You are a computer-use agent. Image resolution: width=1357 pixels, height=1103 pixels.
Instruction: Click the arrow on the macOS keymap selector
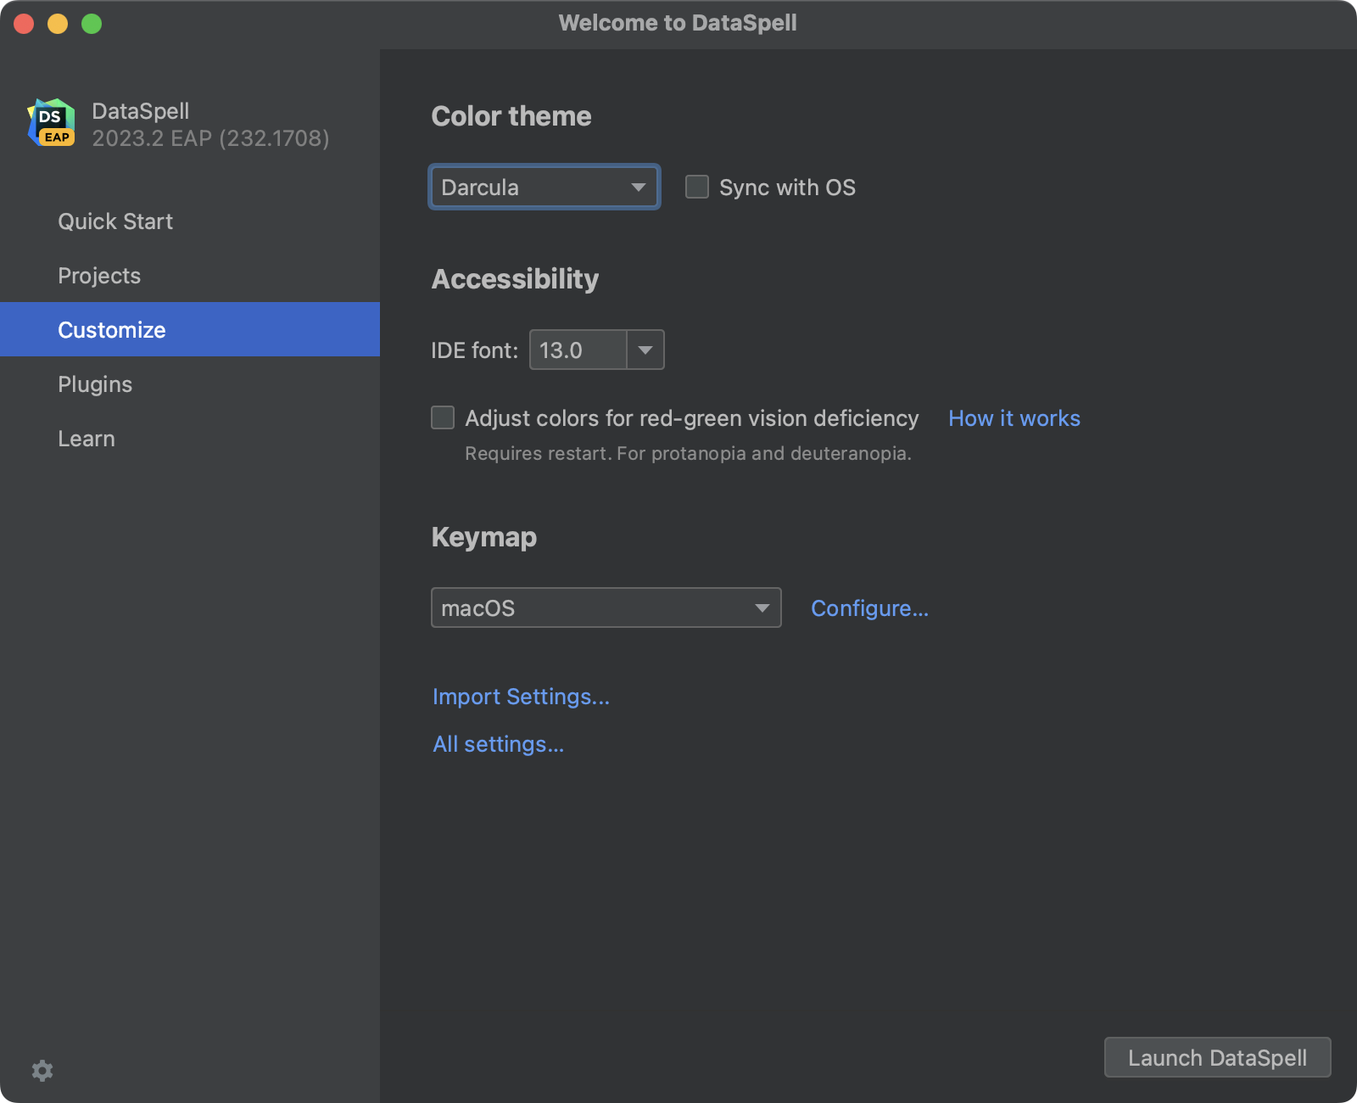pos(761,607)
